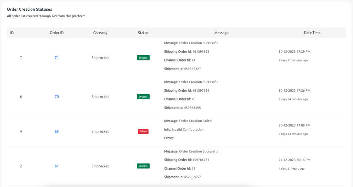Click Shipping Order Id 461399692 text

pyautogui.click(x=186, y=52)
